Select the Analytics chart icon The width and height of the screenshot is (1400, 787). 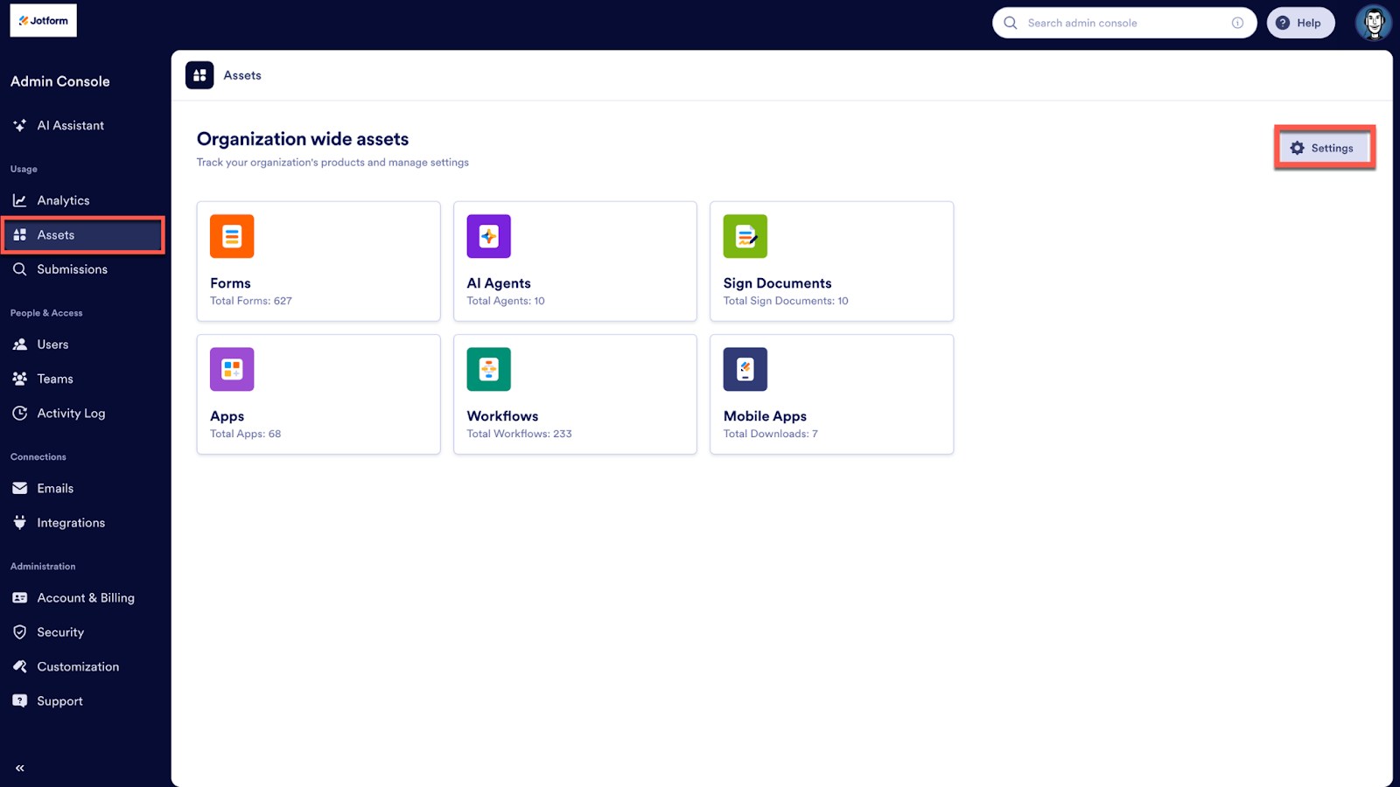pyautogui.click(x=19, y=199)
